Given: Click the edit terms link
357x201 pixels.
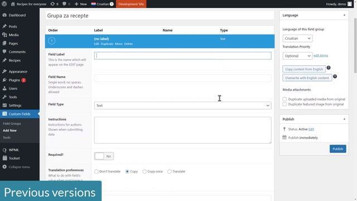Looking at the screenshot, I should point(321,56).
